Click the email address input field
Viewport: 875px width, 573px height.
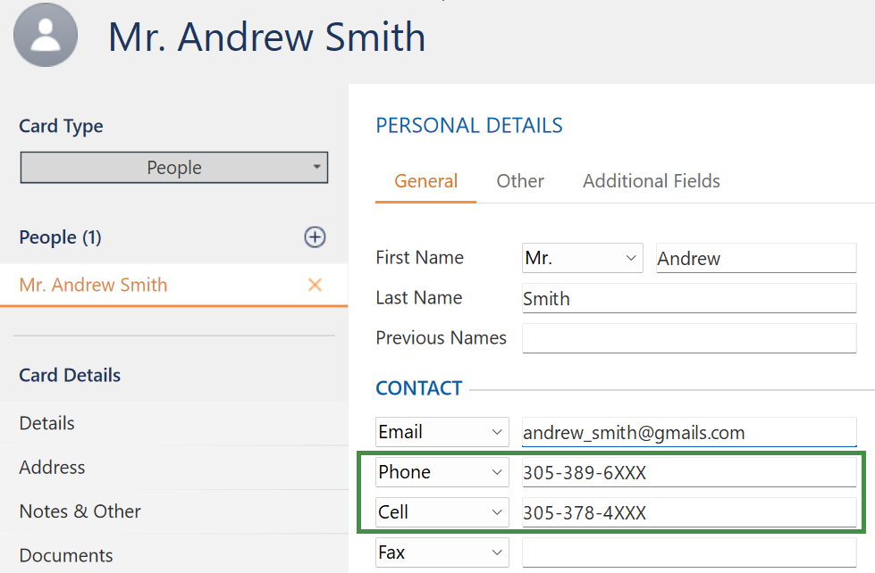688,433
